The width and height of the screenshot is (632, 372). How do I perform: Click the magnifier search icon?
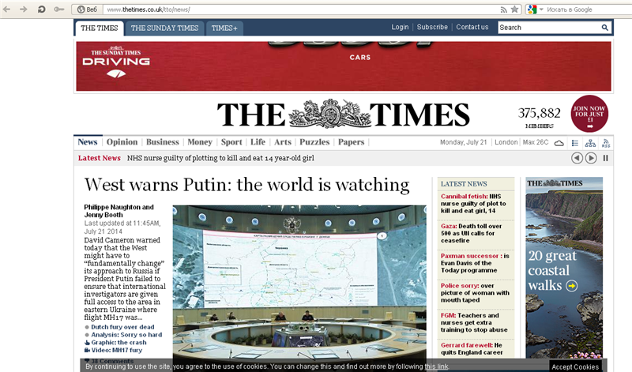604,28
